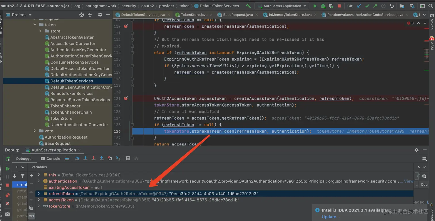Open AuthServerApplication run configuration dropdown

click(282, 6)
